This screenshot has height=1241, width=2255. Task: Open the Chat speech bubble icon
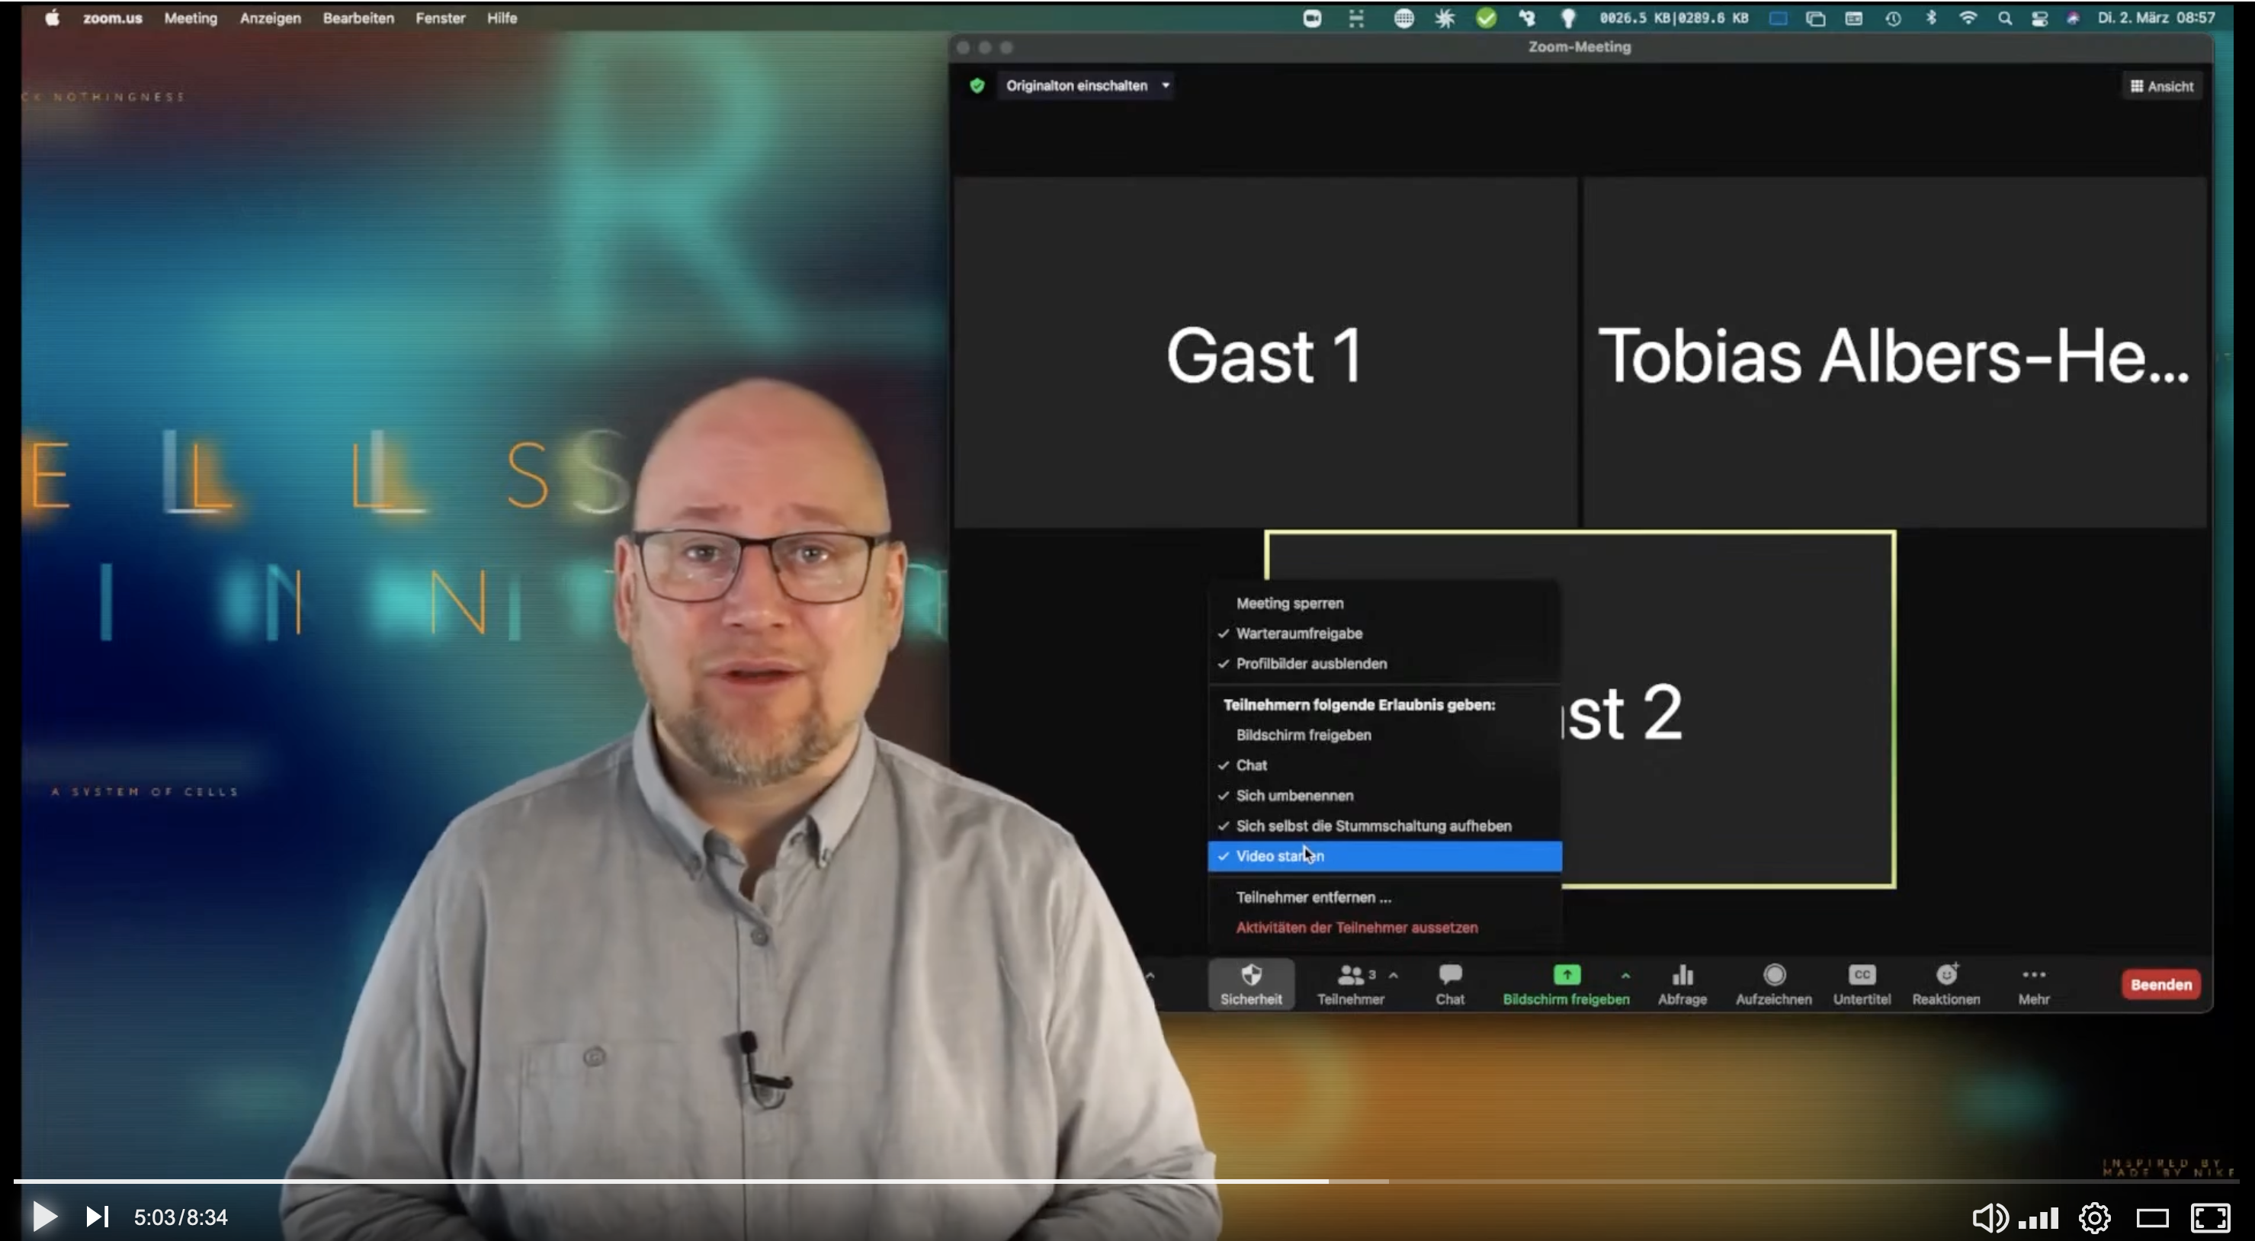click(x=1450, y=975)
